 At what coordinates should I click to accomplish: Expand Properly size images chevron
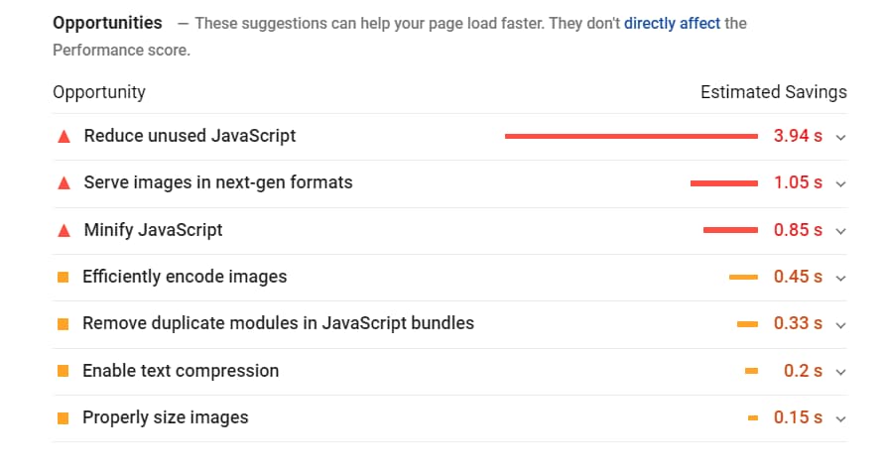click(x=840, y=418)
